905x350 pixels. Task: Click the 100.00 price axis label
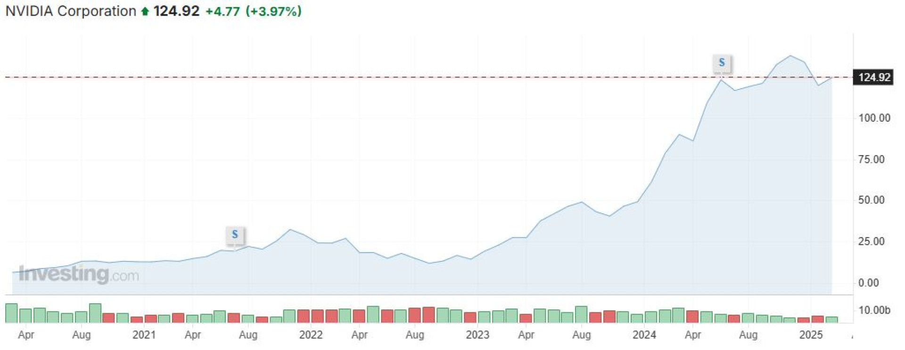(x=874, y=118)
